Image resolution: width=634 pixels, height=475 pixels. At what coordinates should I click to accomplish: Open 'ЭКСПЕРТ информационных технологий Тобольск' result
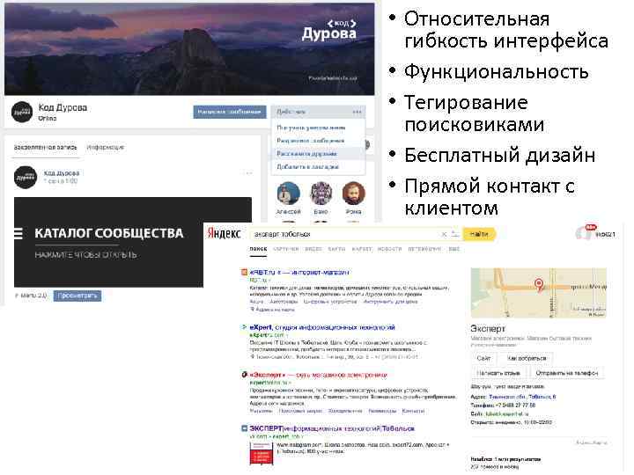[332, 428]
